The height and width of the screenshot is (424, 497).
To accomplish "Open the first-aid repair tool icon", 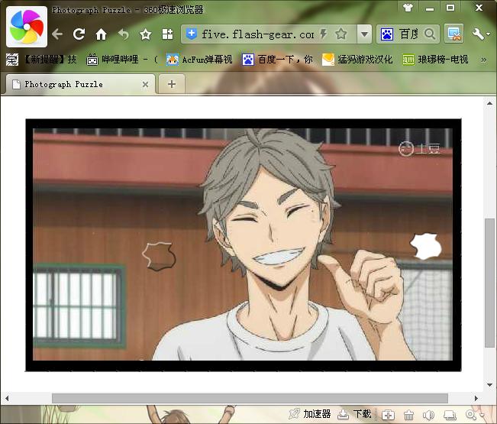I will [x=389, y=415].
